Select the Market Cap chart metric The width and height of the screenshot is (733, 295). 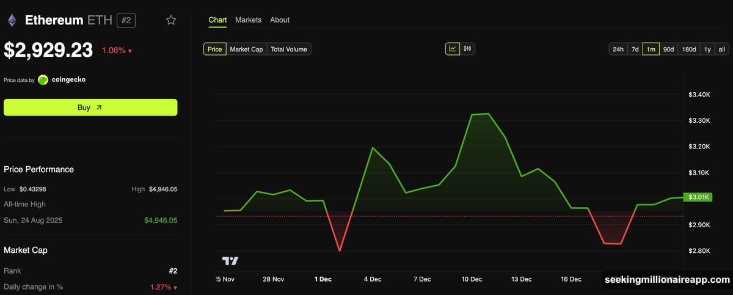pos(247,49)
